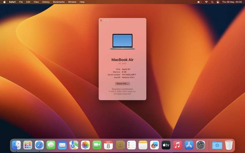Open the Notes app icon
This screenshot has width=245, height=153.
[x=143, y=145]
